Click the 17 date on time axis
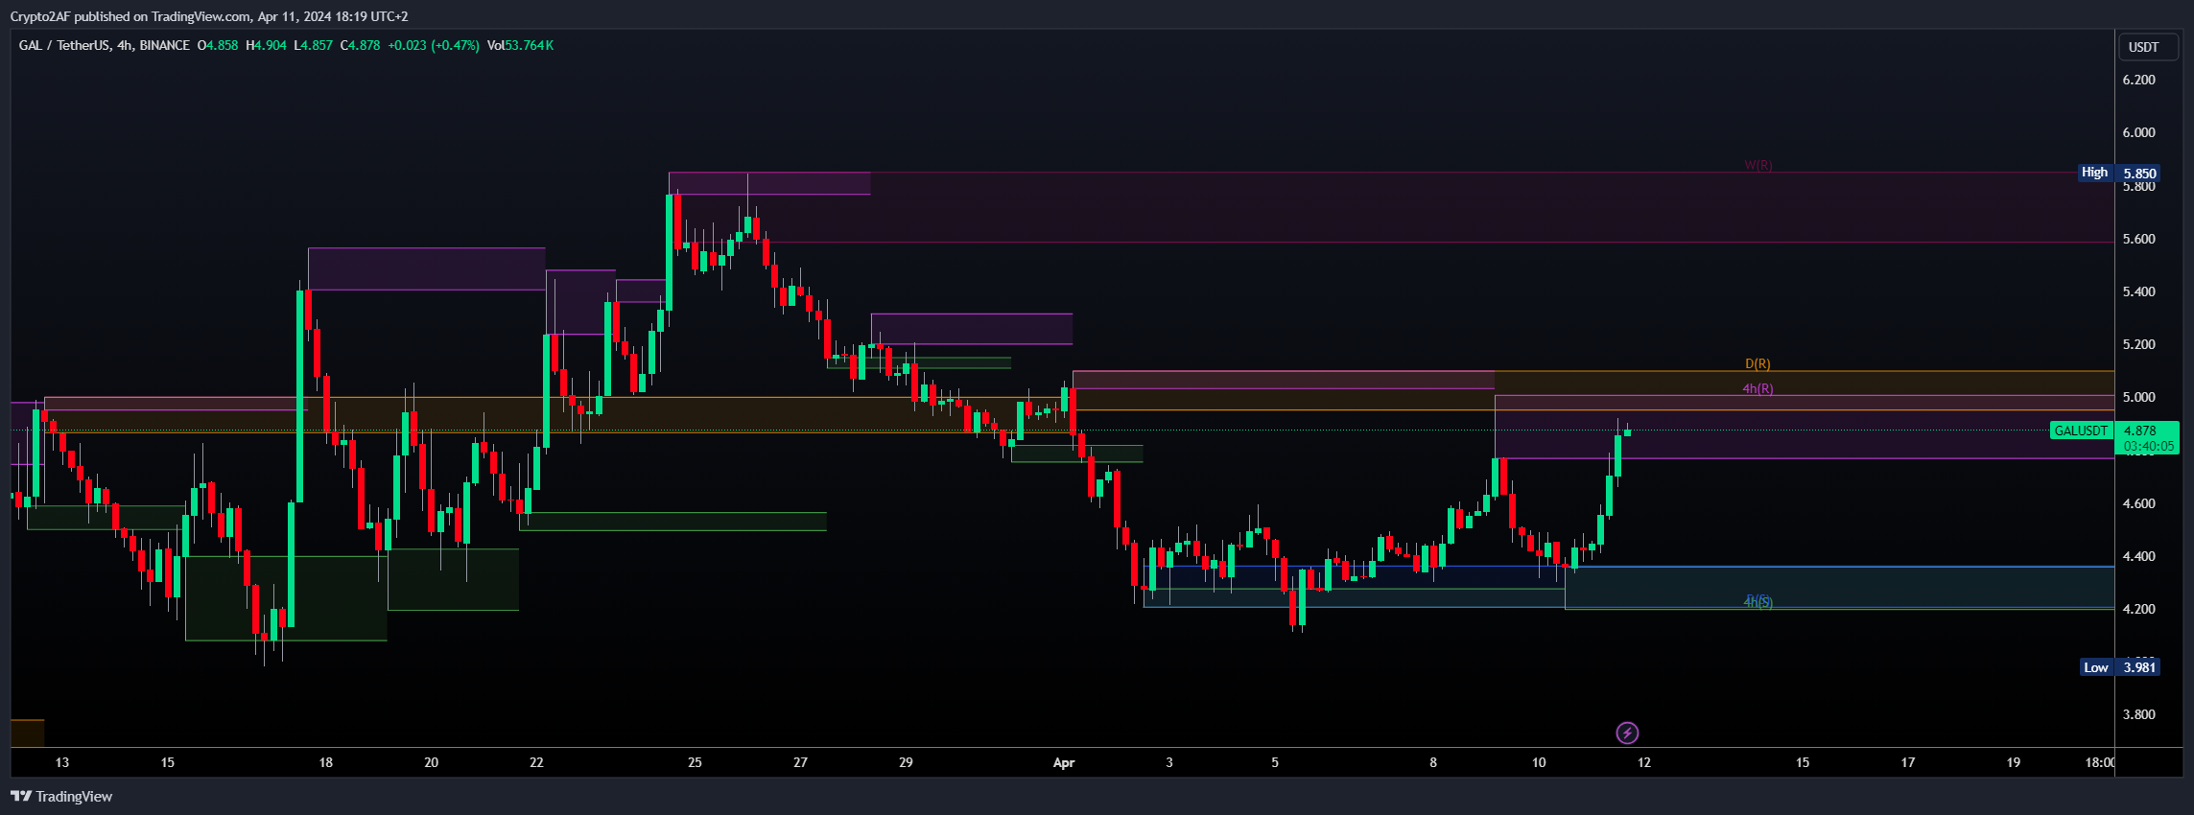Image resolution: width=2194 pixels, height=815 pixels. coord(1909,763)
